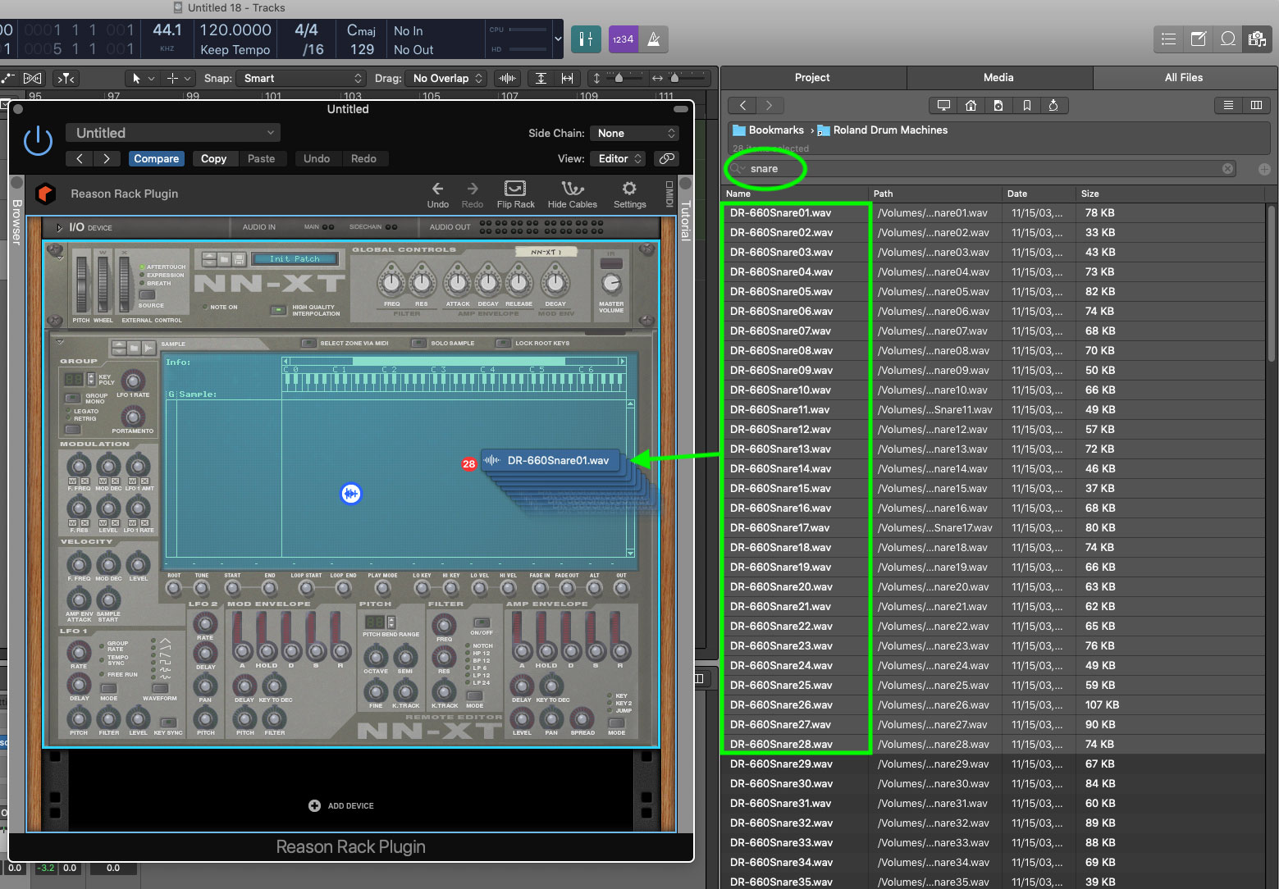The image size is (1279, 889).
Task: Sort files by Size column header
Action: [1090, 194]
